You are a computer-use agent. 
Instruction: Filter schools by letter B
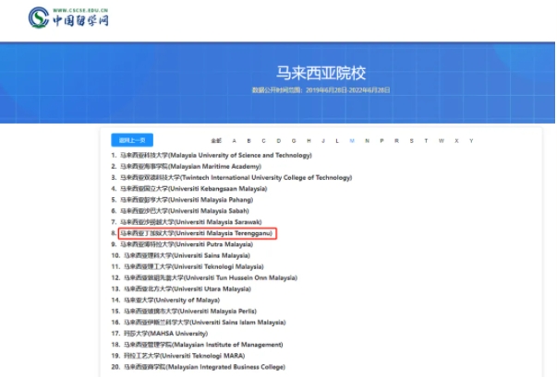(249, 141)
